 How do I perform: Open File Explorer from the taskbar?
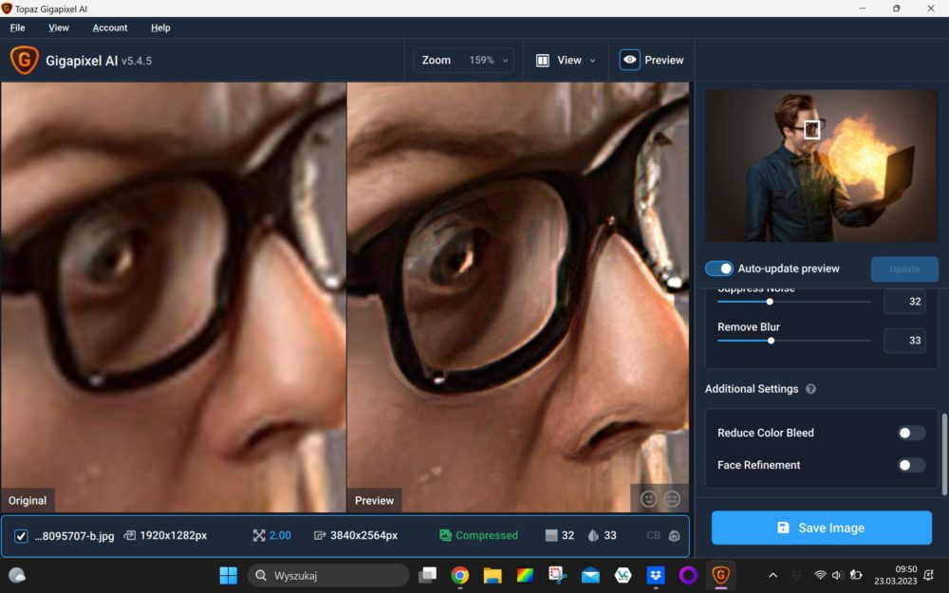[x=493, y=576]
